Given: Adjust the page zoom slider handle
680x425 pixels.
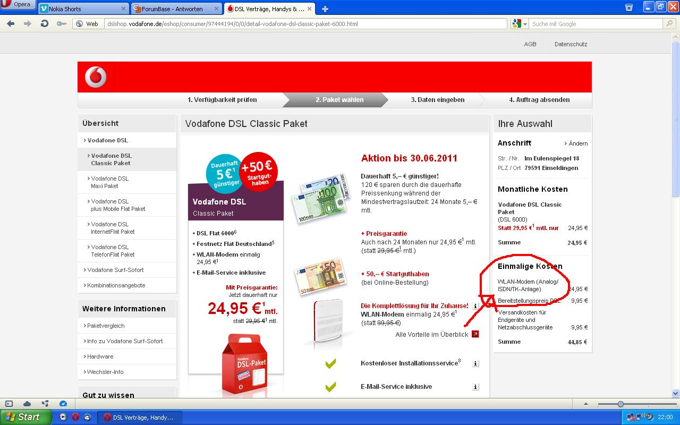Looking at the screenshot, I should pyautogui.click(x=620, y=404).
